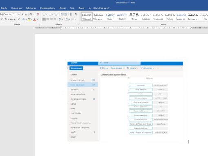Apply borders to the paragraph
This screenshot has height=156, width=208.
click(73, 19)
